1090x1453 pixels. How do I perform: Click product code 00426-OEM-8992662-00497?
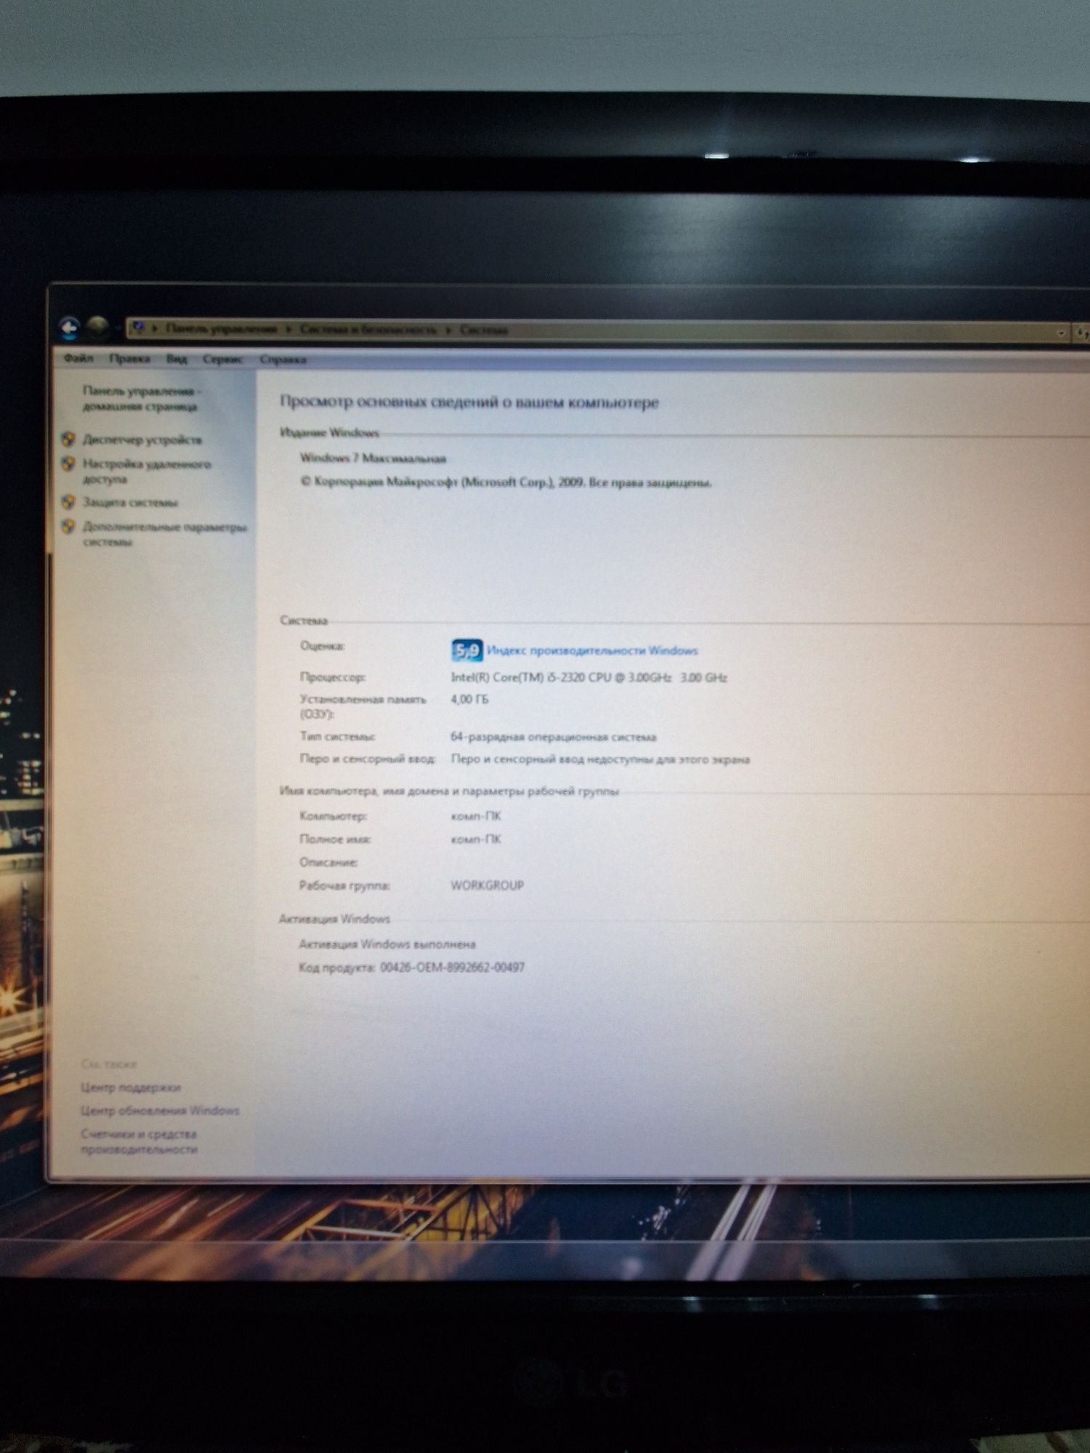point(452,967)
